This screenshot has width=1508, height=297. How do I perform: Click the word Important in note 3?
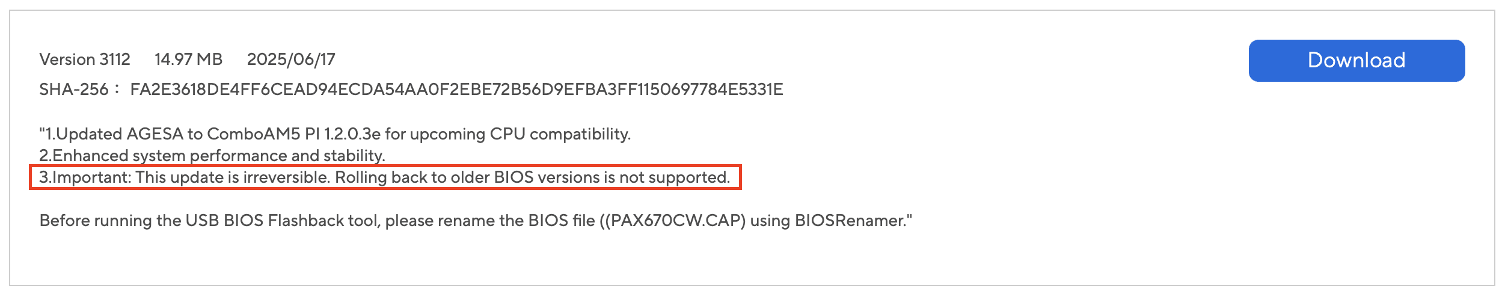pyautogui.click(x=91, y=177)
